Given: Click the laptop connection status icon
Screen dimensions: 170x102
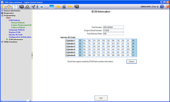Looking at the screenshot, I should point(52,7).
